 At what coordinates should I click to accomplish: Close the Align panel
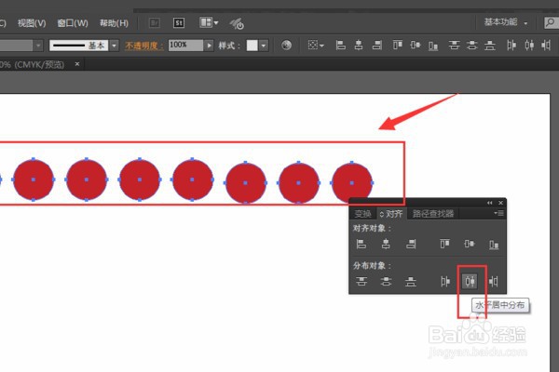tap(500, 203)
